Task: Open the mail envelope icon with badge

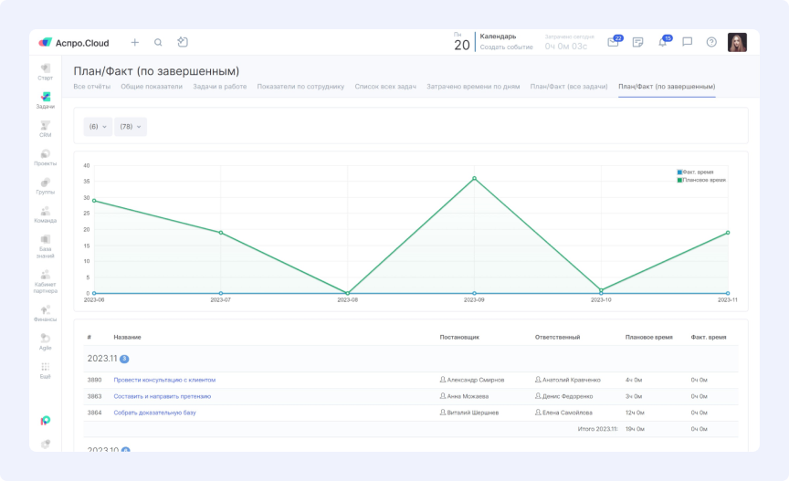Action: (613, 42)
